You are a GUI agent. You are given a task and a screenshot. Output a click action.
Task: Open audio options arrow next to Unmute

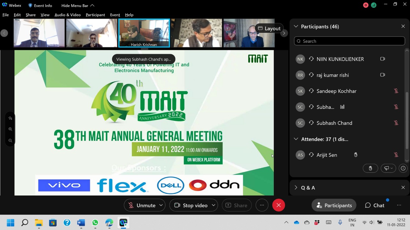coord(161,205)
